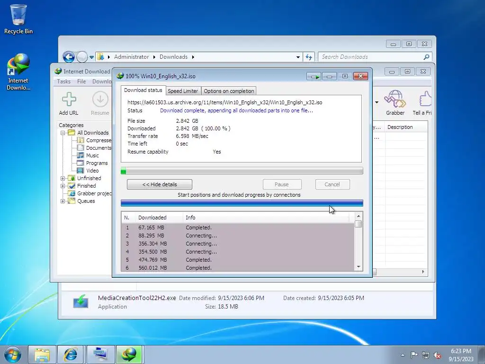Click the Add URL plus icon

click(69, 100)
